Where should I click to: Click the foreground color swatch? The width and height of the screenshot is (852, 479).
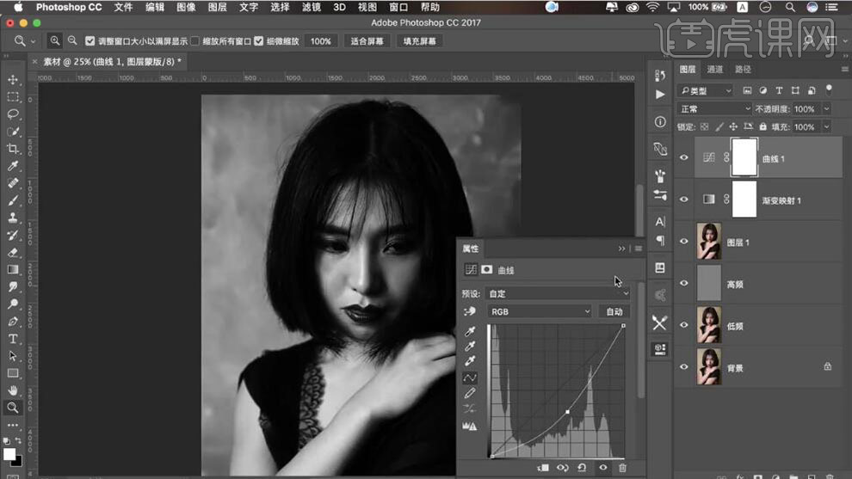point(9,453)
